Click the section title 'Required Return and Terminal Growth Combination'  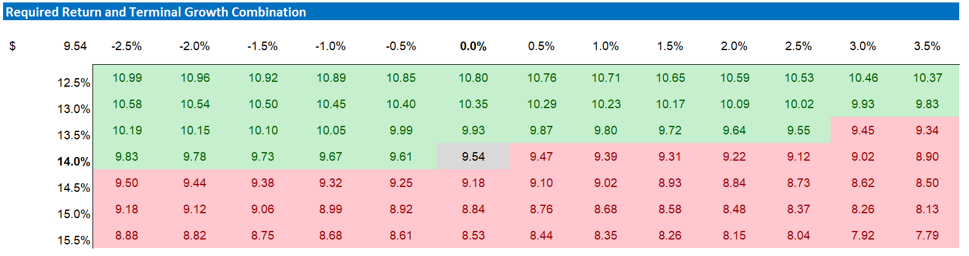(x=156, y=12)
